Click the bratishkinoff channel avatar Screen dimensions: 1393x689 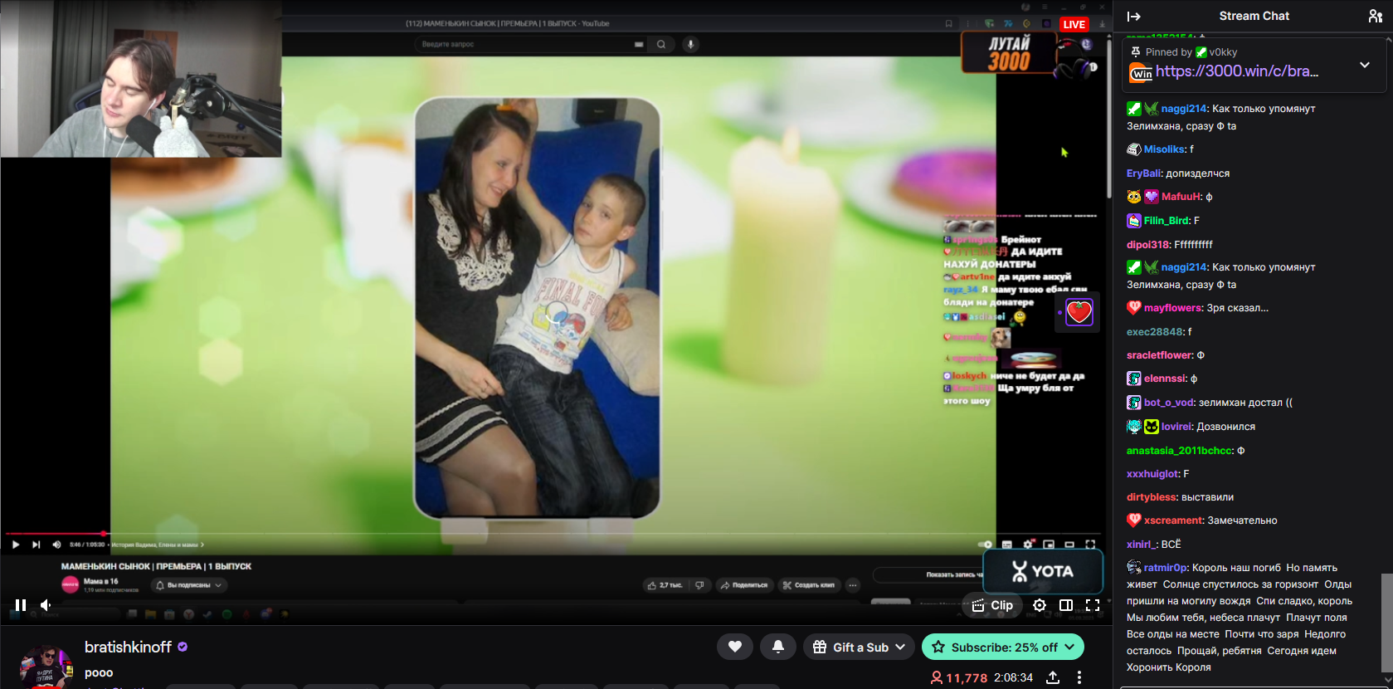[46, 667]
